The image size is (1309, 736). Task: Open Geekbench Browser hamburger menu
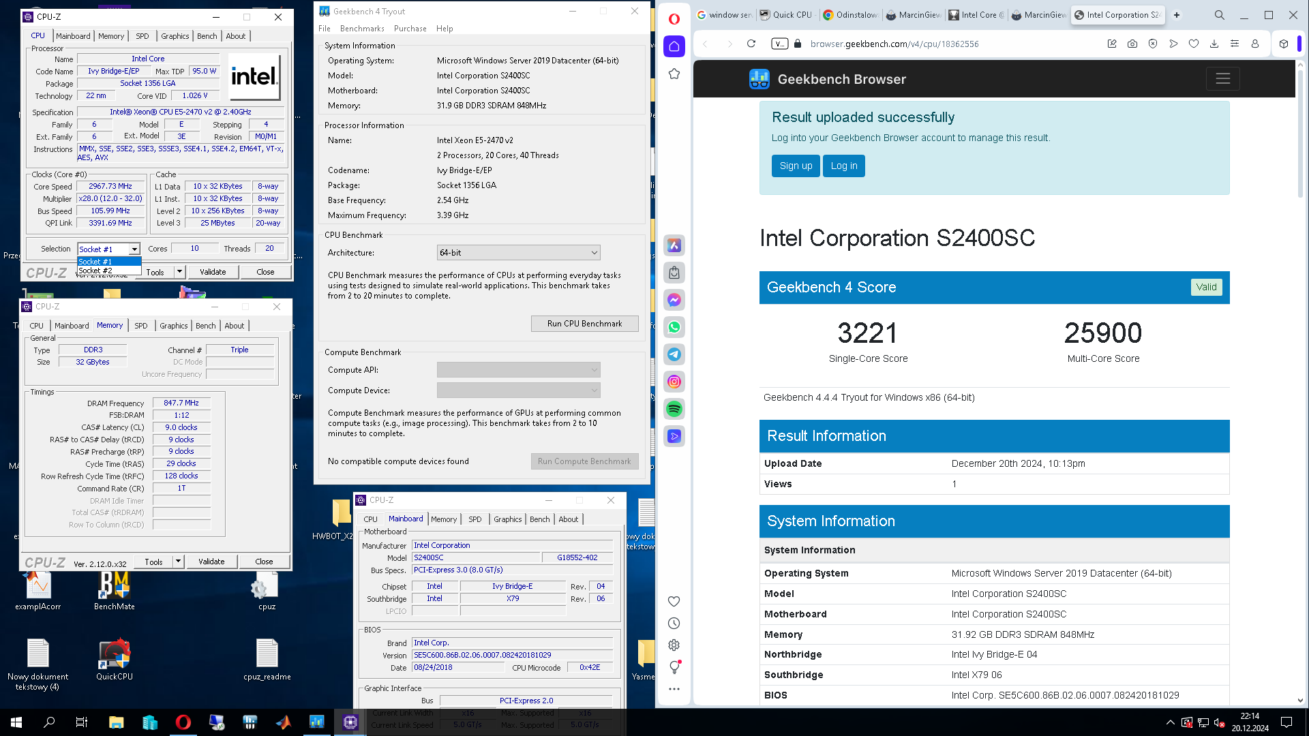coord(1223,79)
